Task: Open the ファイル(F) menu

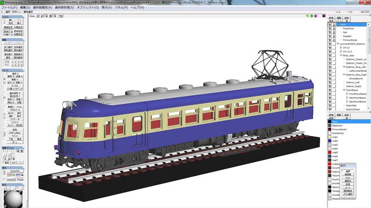Action: point(9,8)
